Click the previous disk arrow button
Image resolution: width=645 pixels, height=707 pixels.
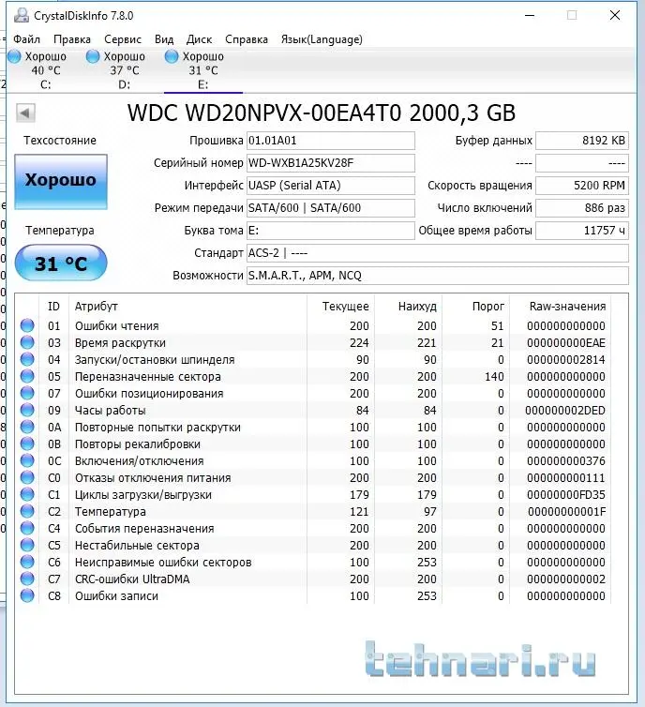(x=25, y=113)
